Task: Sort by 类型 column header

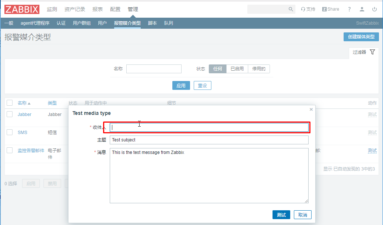Action: point(52,103)
